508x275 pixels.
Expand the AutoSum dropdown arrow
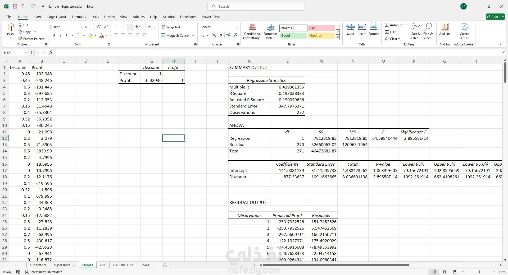[407, 25]
